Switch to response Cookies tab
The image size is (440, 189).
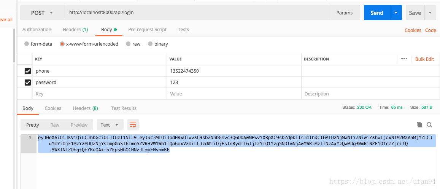[53, 108]
